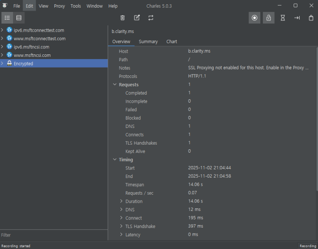The height and width of the screenshot is (249, 318).
Task: Click globe icon of ipv6.msftncsi.com
Action: (x=9, y=47)
